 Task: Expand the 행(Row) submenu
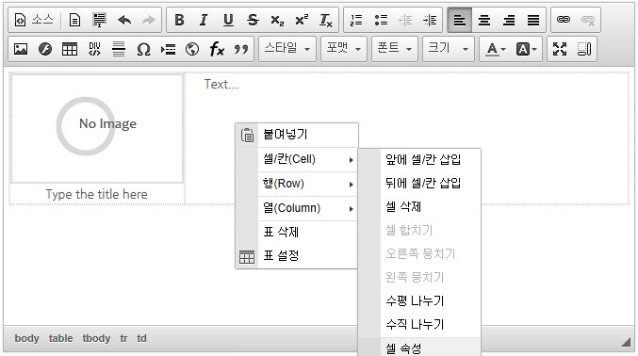click(x=297, y=184)
